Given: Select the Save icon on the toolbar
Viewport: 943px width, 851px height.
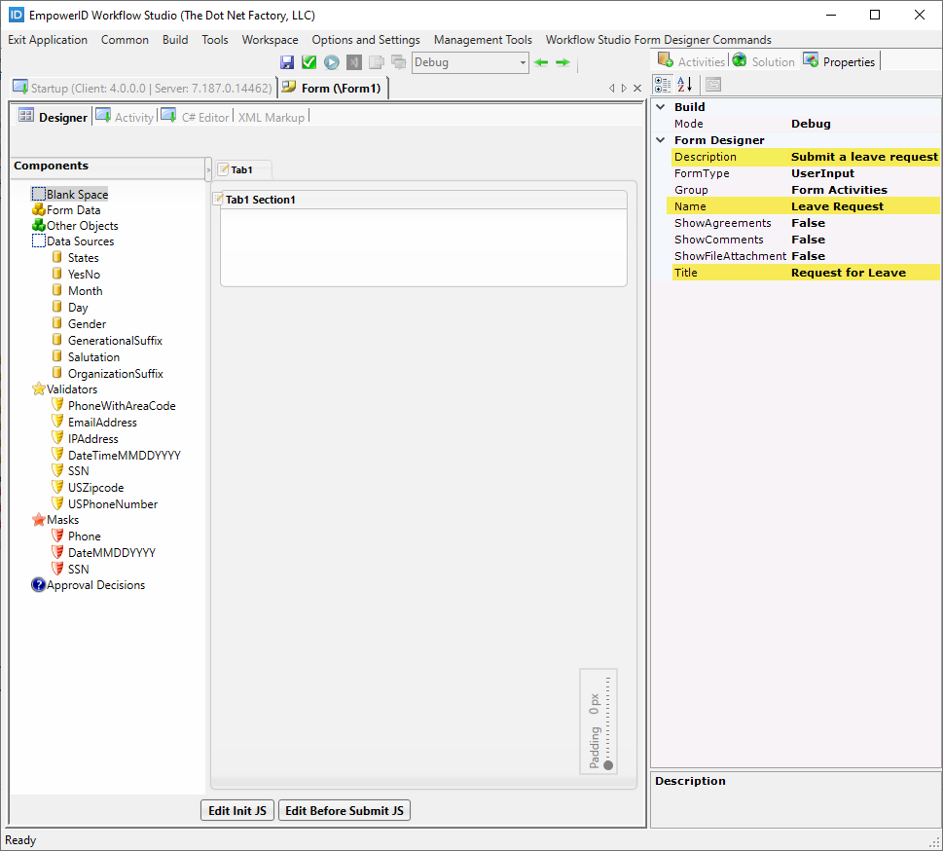Looking at the screenshot, I should [x=287, y=61].
